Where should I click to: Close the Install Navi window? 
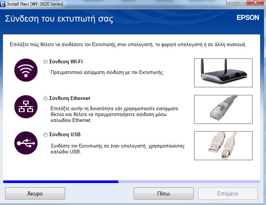coord(255,3)
